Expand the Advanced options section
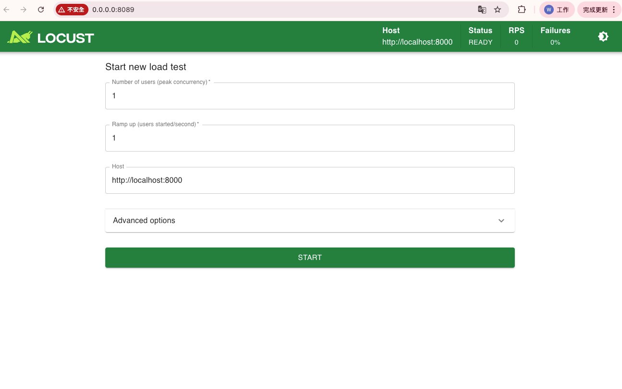 310,221
